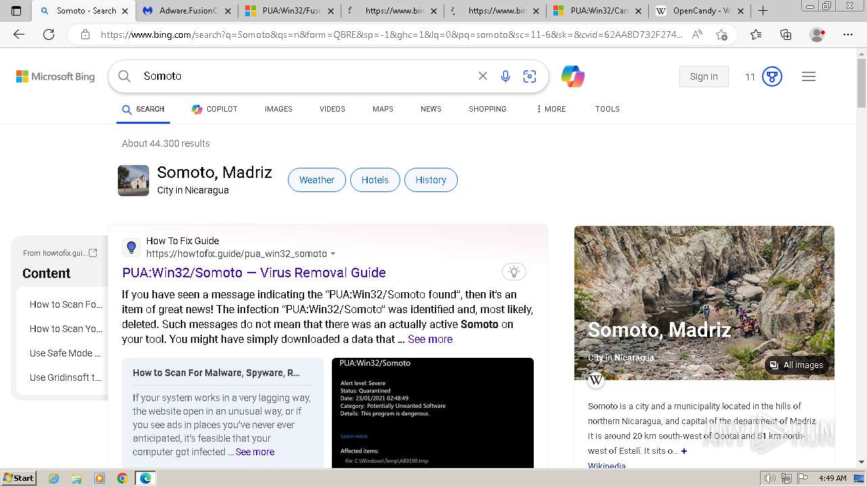Expand the Wikipedia description with plus
Image resolution: width=867 pixels, height=487 pixels.
click(x=684, y=451)
